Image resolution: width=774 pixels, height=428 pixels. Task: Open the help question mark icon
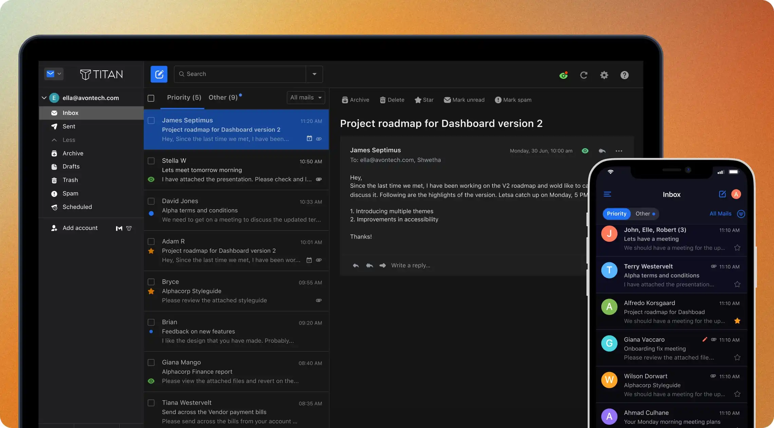click(624, 75)
